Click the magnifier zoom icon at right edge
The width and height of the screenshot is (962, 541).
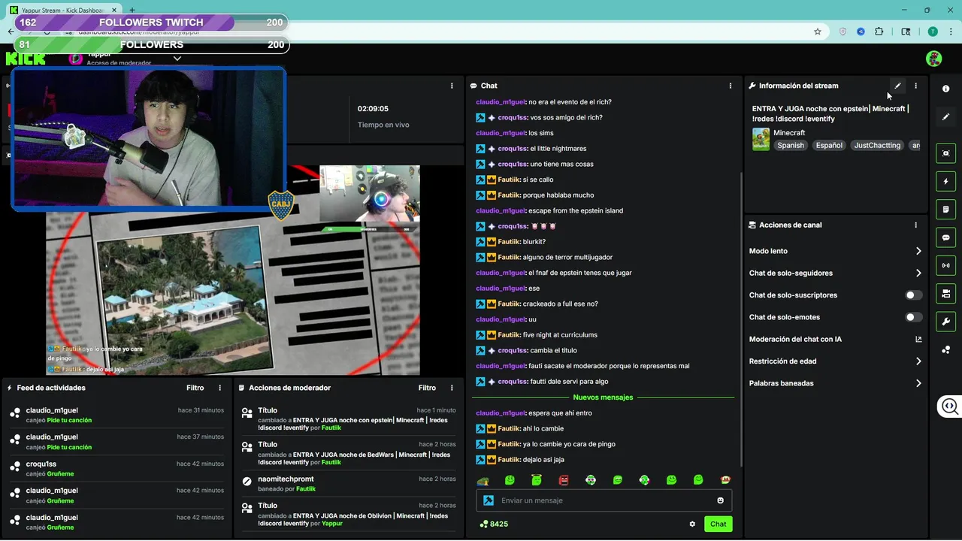click(x=950, y=407)
